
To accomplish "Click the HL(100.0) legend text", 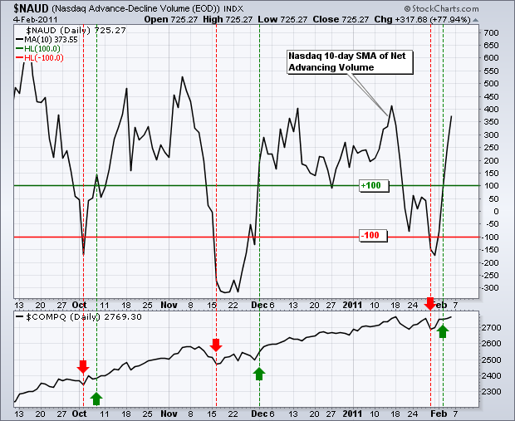I will tap(42, 49).
